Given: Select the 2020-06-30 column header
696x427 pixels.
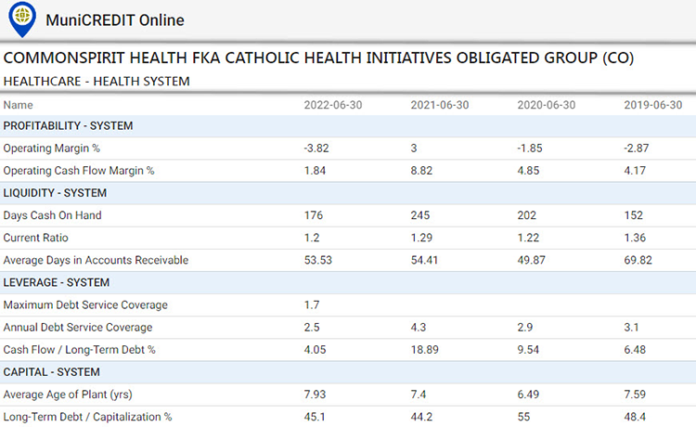Looking at the screenshot, I should tap(546, 105).
